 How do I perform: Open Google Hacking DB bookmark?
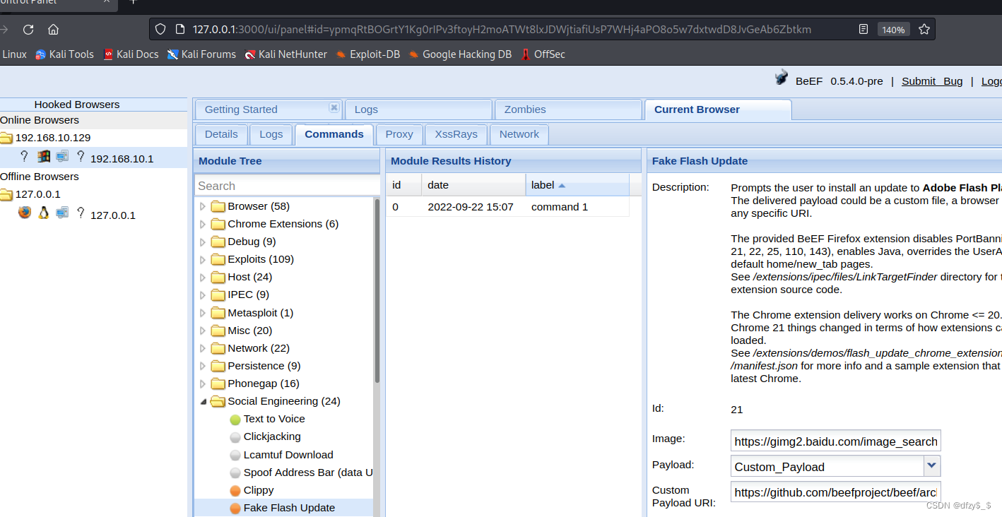coord(460,54)
